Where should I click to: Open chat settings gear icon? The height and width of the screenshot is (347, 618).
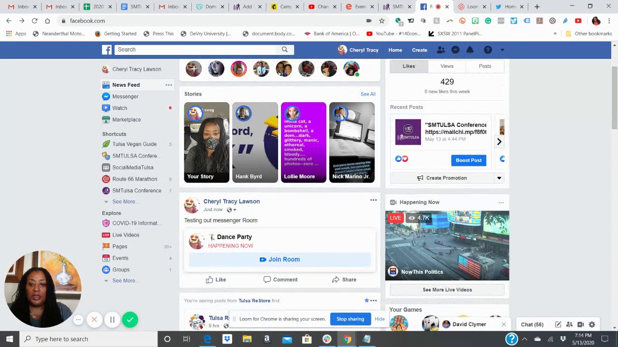click(x=592, y=325)
